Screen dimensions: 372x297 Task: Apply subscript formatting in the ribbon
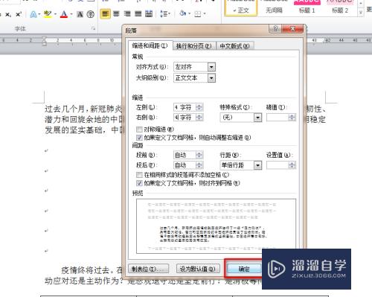click(x=8, y=15)
